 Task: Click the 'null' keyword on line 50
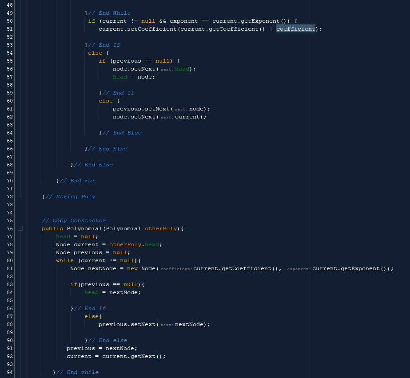148,21
